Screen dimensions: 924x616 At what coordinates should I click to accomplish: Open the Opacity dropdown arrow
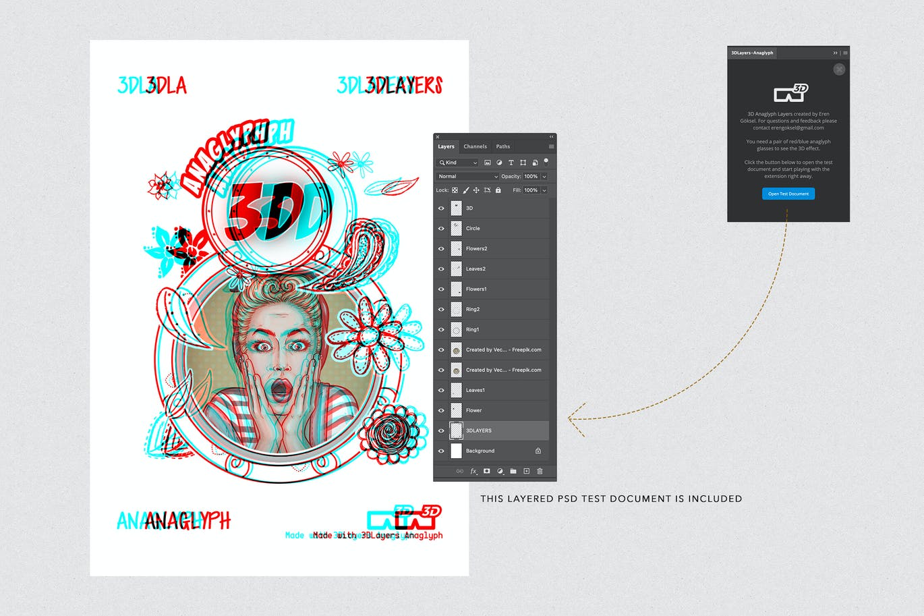tap(544, 176)
